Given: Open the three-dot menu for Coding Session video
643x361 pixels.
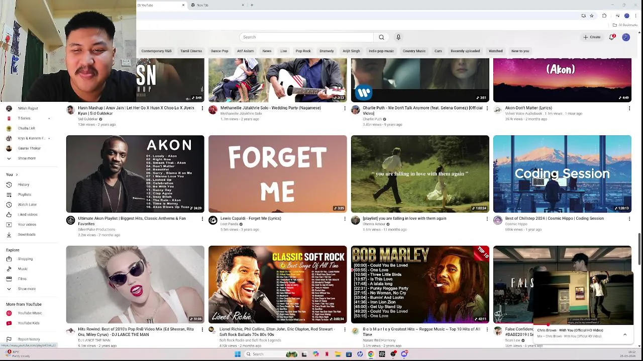Looking at the screenshot, I should pyautogui.click(x=629, y=219).
